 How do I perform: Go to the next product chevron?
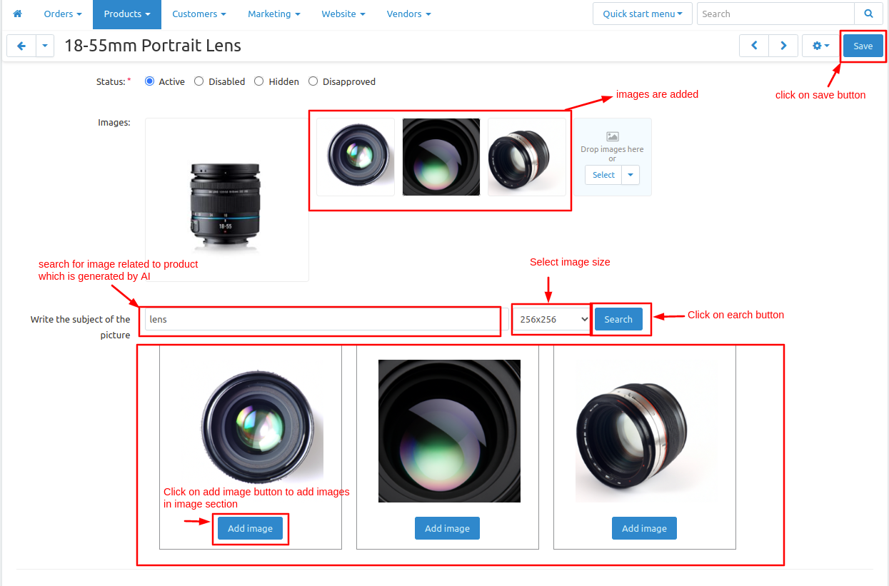[783, 46]
